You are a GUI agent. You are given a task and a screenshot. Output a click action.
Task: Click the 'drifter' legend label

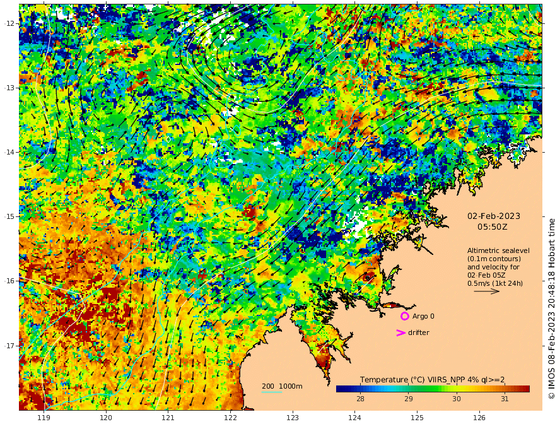[x=419, y=332]
